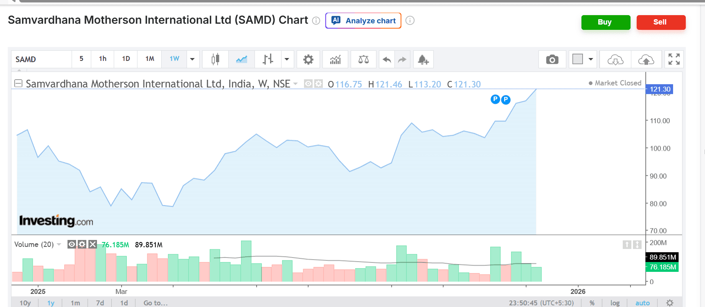Open main series legend settings gear
705x307 pixels.
(318, 84)
